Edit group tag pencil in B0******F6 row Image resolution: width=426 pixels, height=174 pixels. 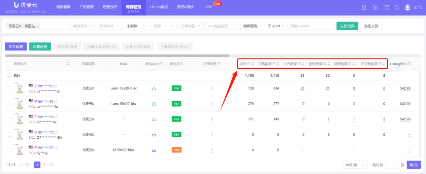pos(212,104)
